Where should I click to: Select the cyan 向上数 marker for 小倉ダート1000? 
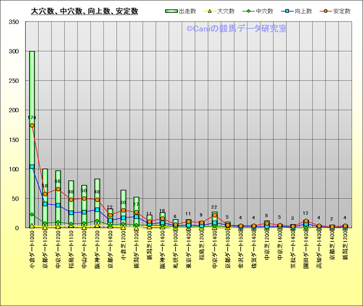(32, 167)
